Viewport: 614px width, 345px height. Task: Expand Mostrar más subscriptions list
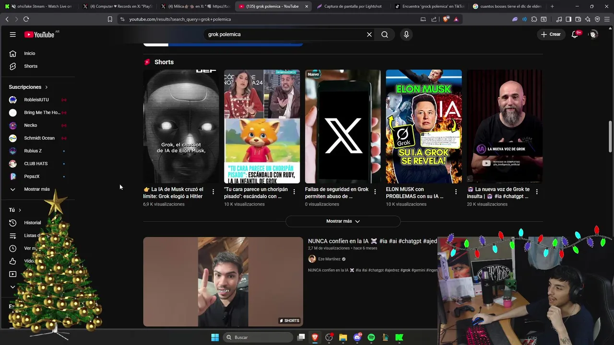point(38,189)
